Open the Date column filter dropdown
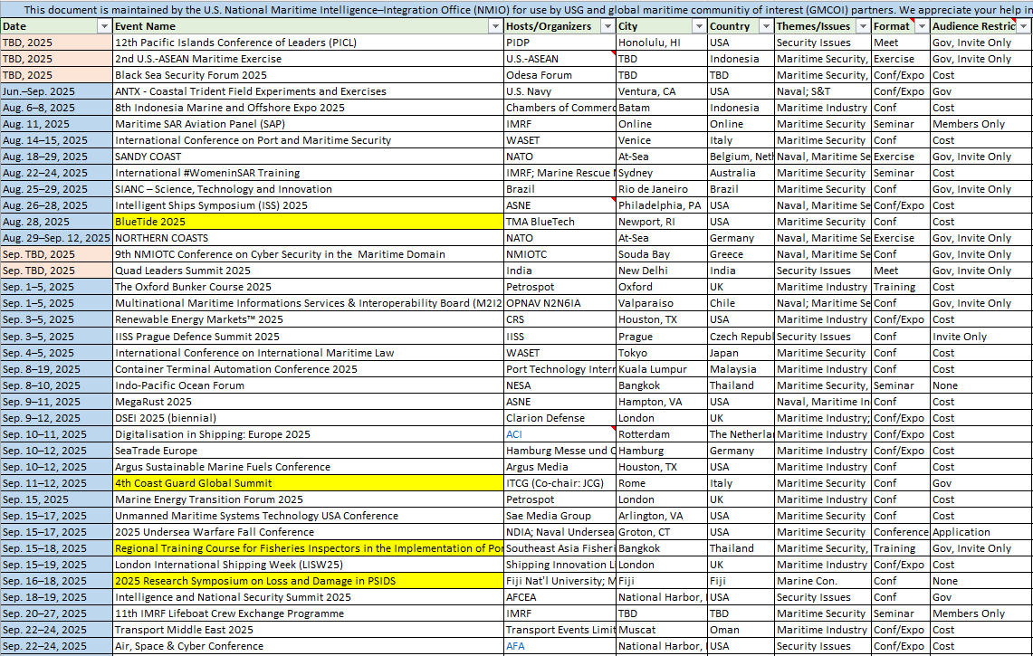Screen dimensions: 1033x656 (x=104, y=26)
